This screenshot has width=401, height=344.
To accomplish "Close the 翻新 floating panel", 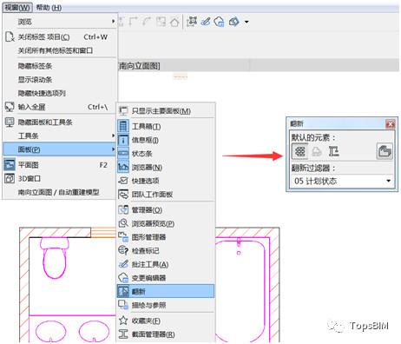I will (390, 124).
